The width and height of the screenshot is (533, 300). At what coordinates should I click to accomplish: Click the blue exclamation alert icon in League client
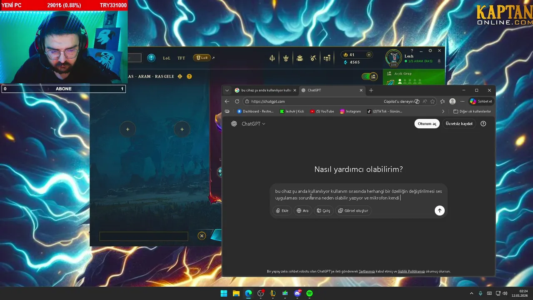[x=151, y=57]
